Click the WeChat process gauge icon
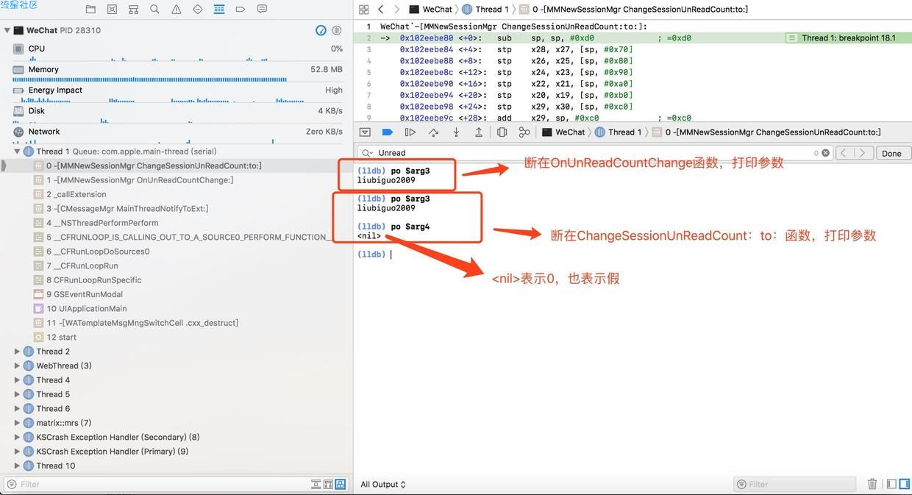The height and width of the screenshot is (495, 912). 321,30
